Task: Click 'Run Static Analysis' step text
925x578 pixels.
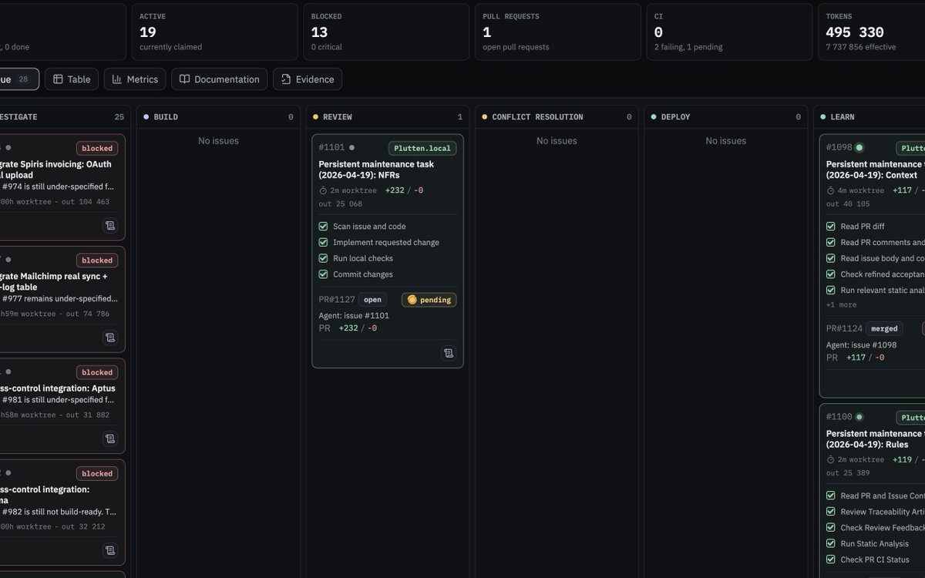Action: pos(875,543)
